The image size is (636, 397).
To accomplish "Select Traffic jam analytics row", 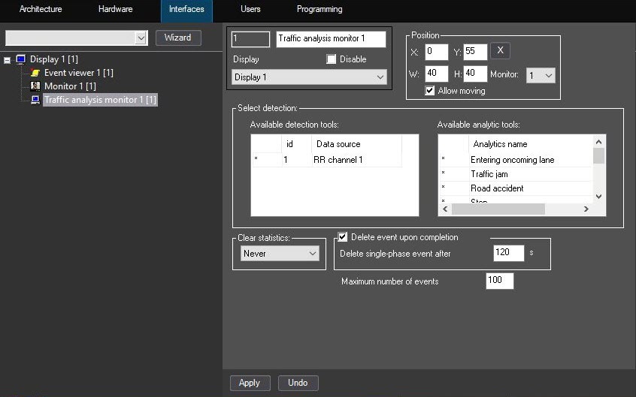I will [530, 174].
